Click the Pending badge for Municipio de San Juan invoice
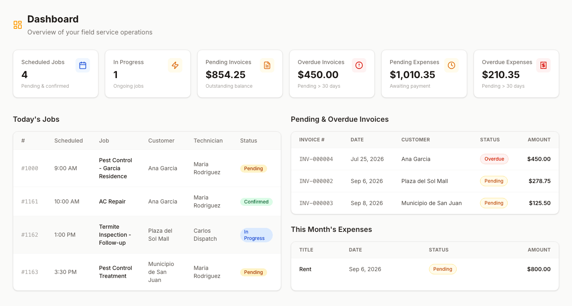 (x=494, y=203)
